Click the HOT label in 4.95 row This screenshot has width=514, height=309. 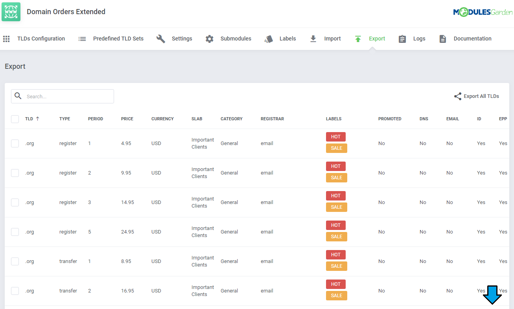pyautogui.click(x=336, y=137)
